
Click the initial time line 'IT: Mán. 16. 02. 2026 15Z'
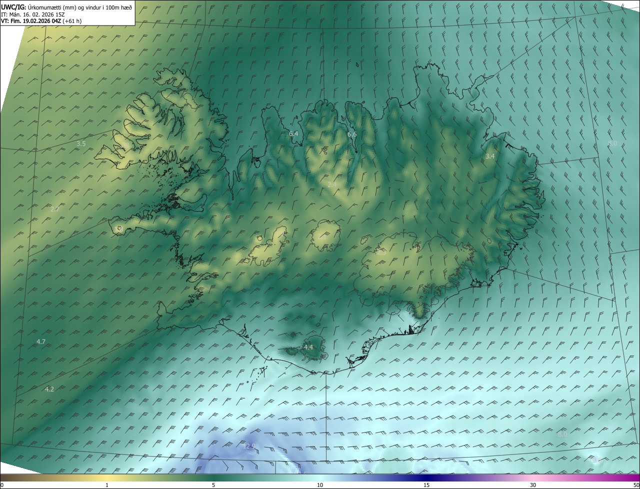(x=32, y=14)
